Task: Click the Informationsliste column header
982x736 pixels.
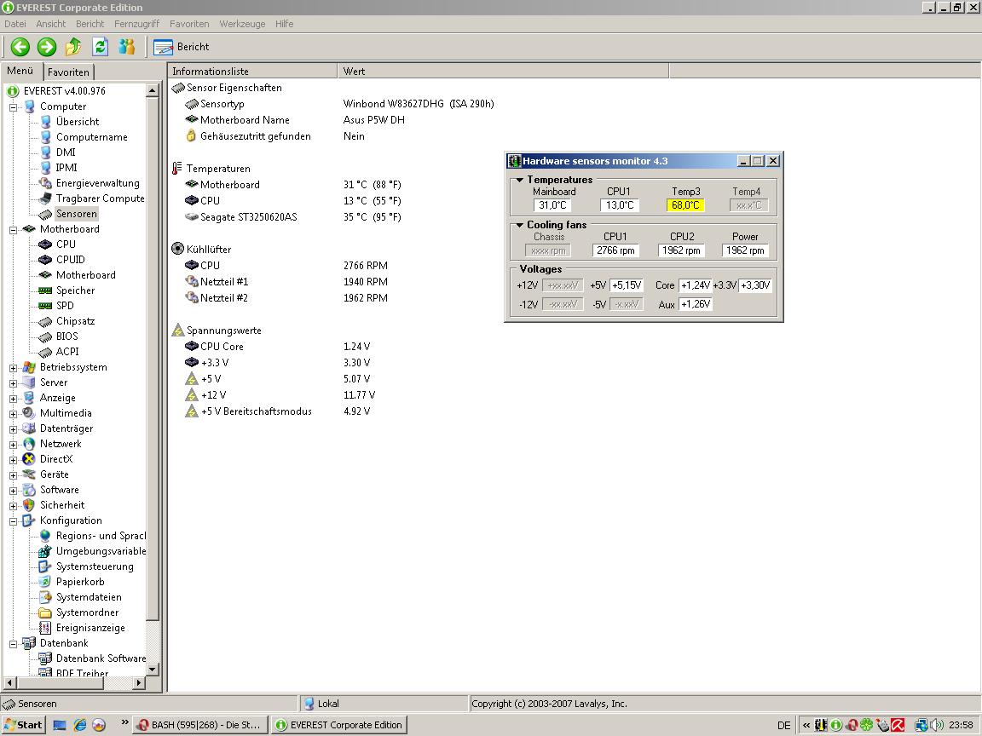Action: pos(253,72)
